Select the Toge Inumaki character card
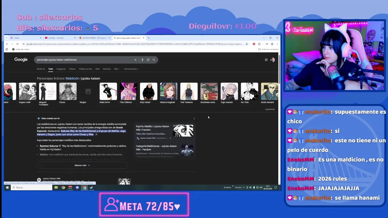 coord(229,93)
